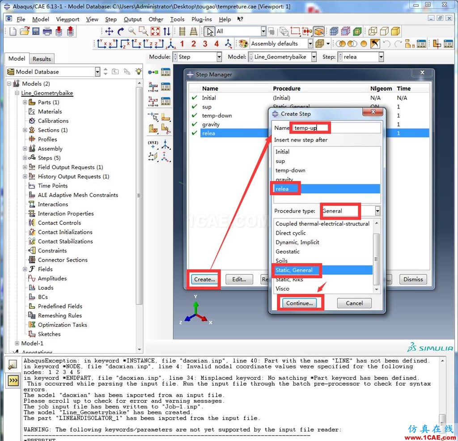Open the File menu

(x=21, y=19)
